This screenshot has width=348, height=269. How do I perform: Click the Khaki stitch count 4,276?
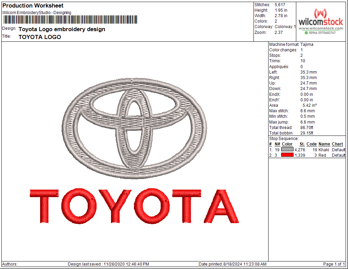(300, 150)
